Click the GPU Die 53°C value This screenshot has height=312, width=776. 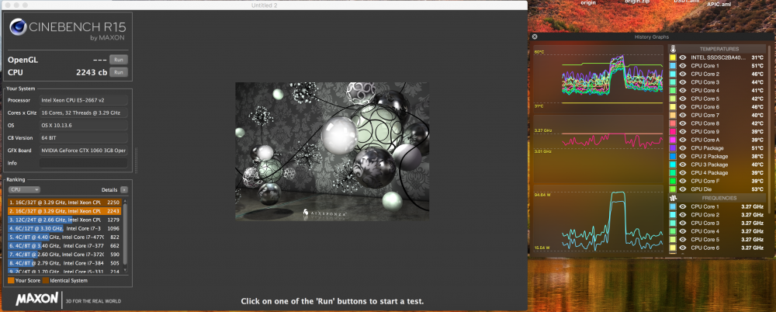pyautogui.click(x=757, y=189)
